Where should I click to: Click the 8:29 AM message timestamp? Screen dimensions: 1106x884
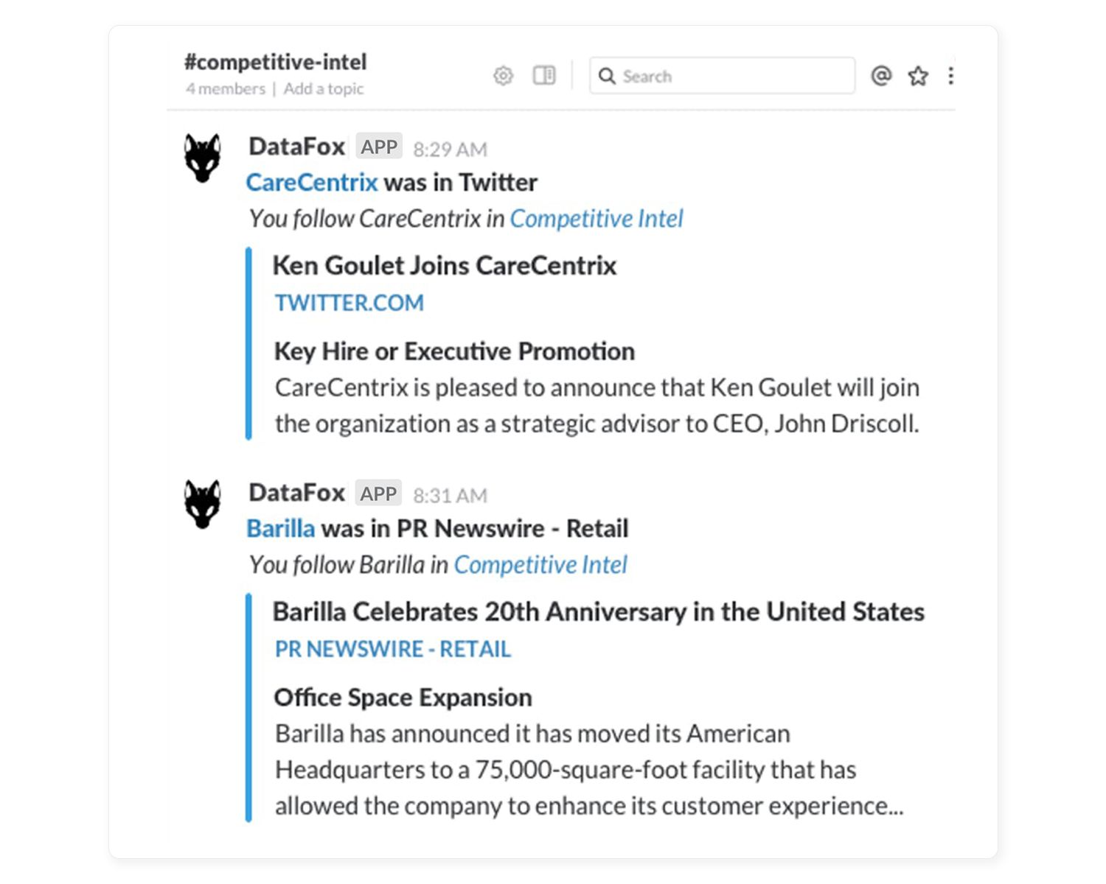(x=450, y=150)
